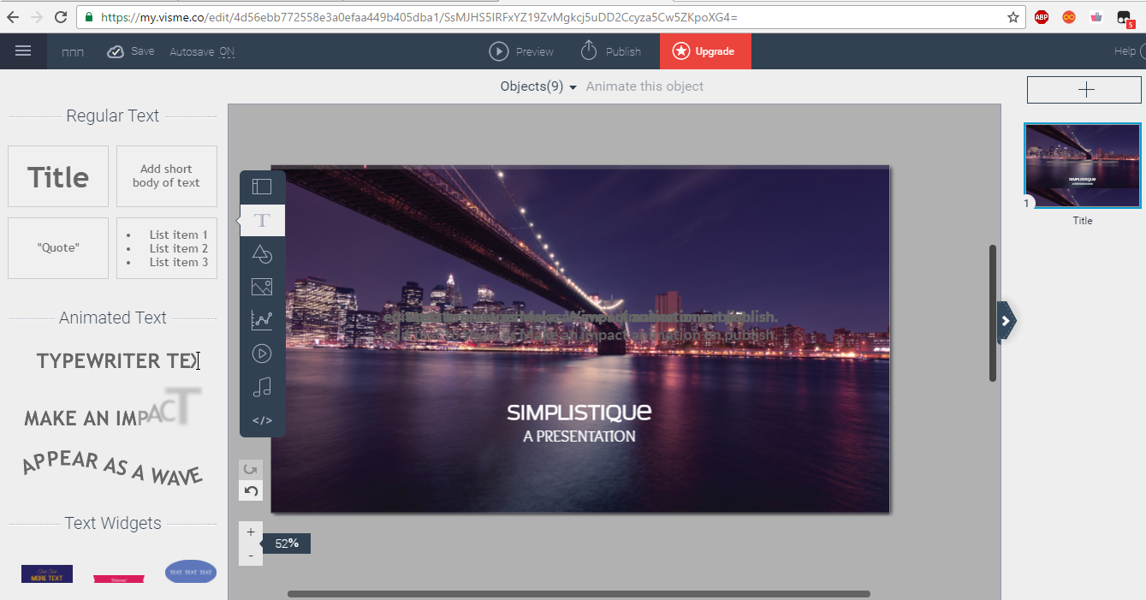Image resolution: width=1146 pixels, height=600 pixels.
Task: Add a Quote text block
Action: (58, 248)
